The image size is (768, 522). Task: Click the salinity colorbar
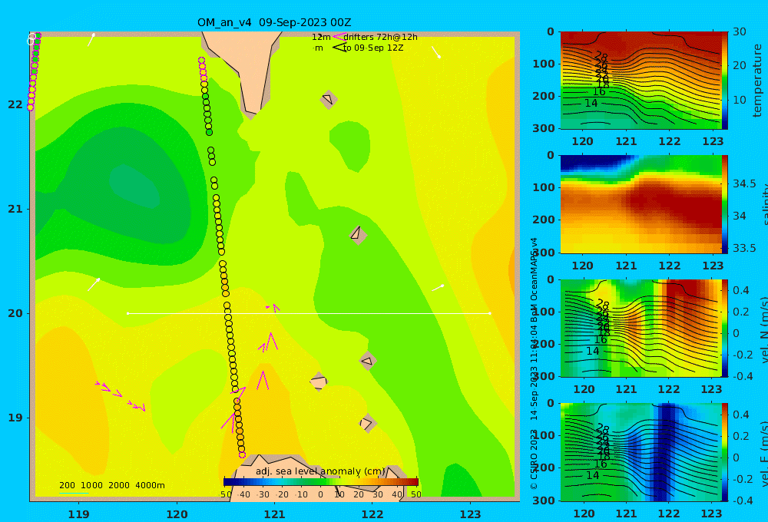tap(725, 204)
